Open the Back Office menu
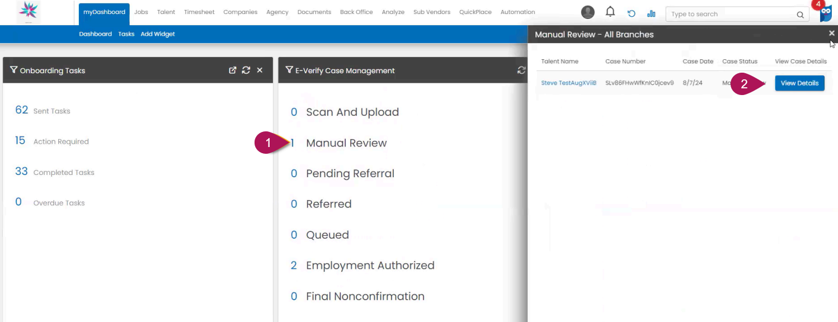 pos(356,12)
